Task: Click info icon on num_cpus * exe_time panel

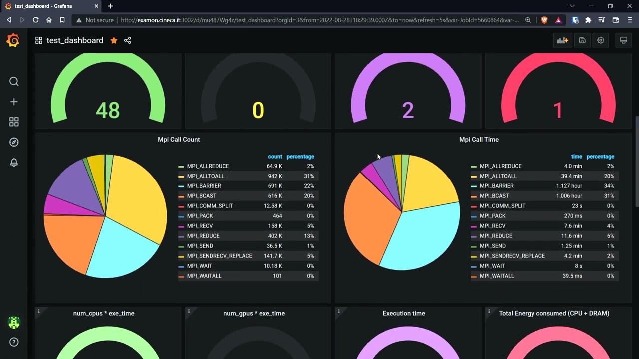Action: 38,311
